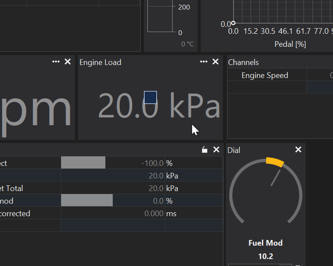Click the blue square in Engine Load
Viewport: 333px width, 266px height.
coord(150,97)
